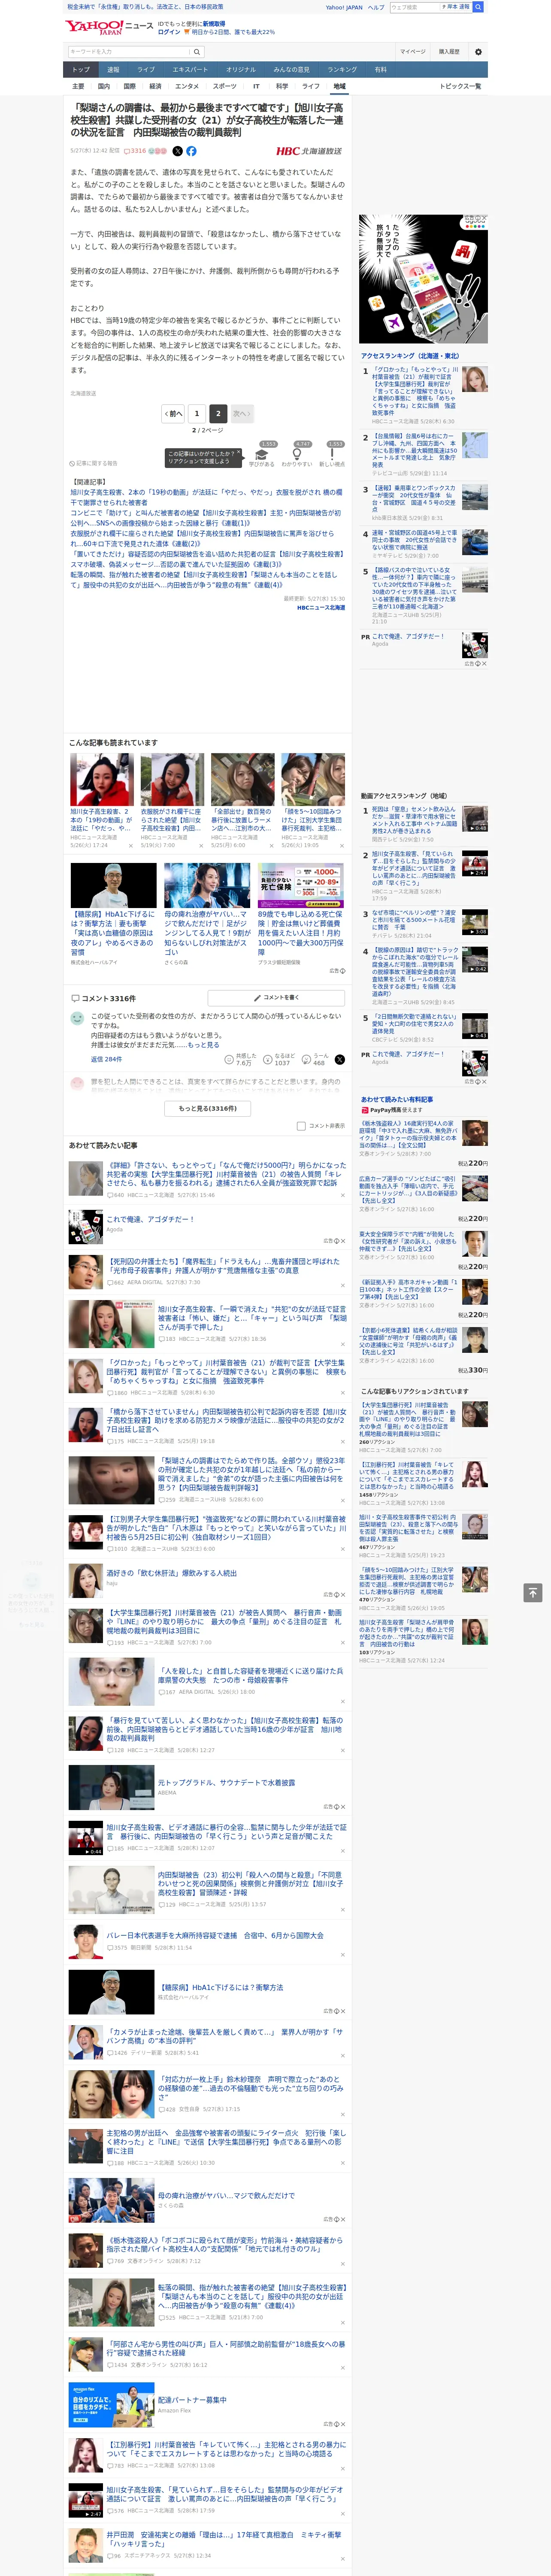Screen dimensions: 551x2576
Task: Click the ログイン link
Action: click(169, 32)
